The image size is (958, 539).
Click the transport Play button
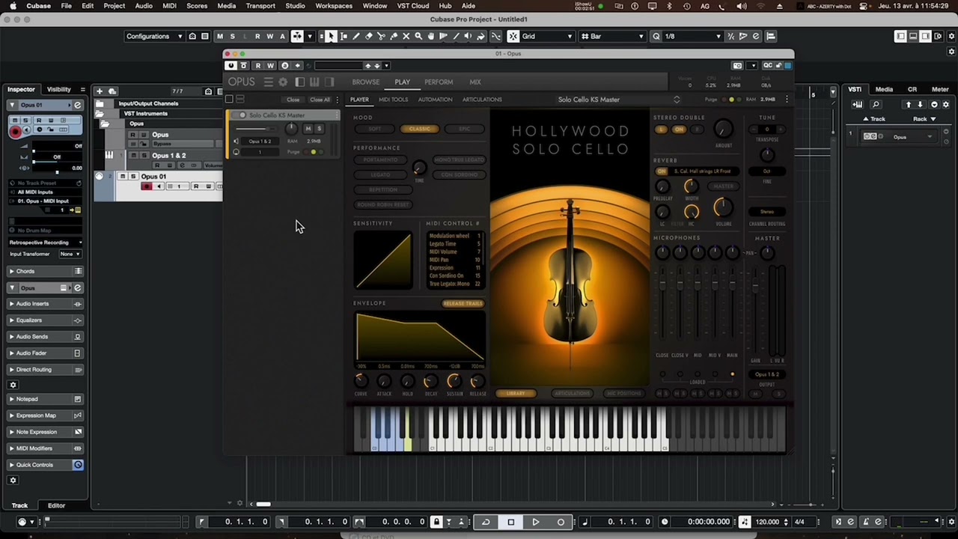536,522
